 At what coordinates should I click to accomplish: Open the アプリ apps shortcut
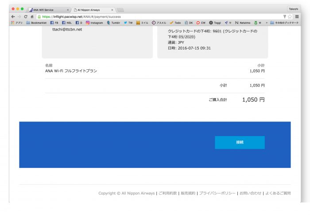pyautogui.click(x=16, y=23)
